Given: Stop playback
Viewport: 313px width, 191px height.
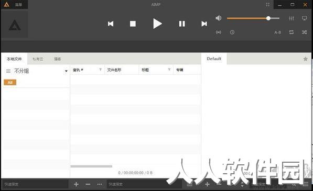Looking at the screenshot, I should tap(133, 24).
